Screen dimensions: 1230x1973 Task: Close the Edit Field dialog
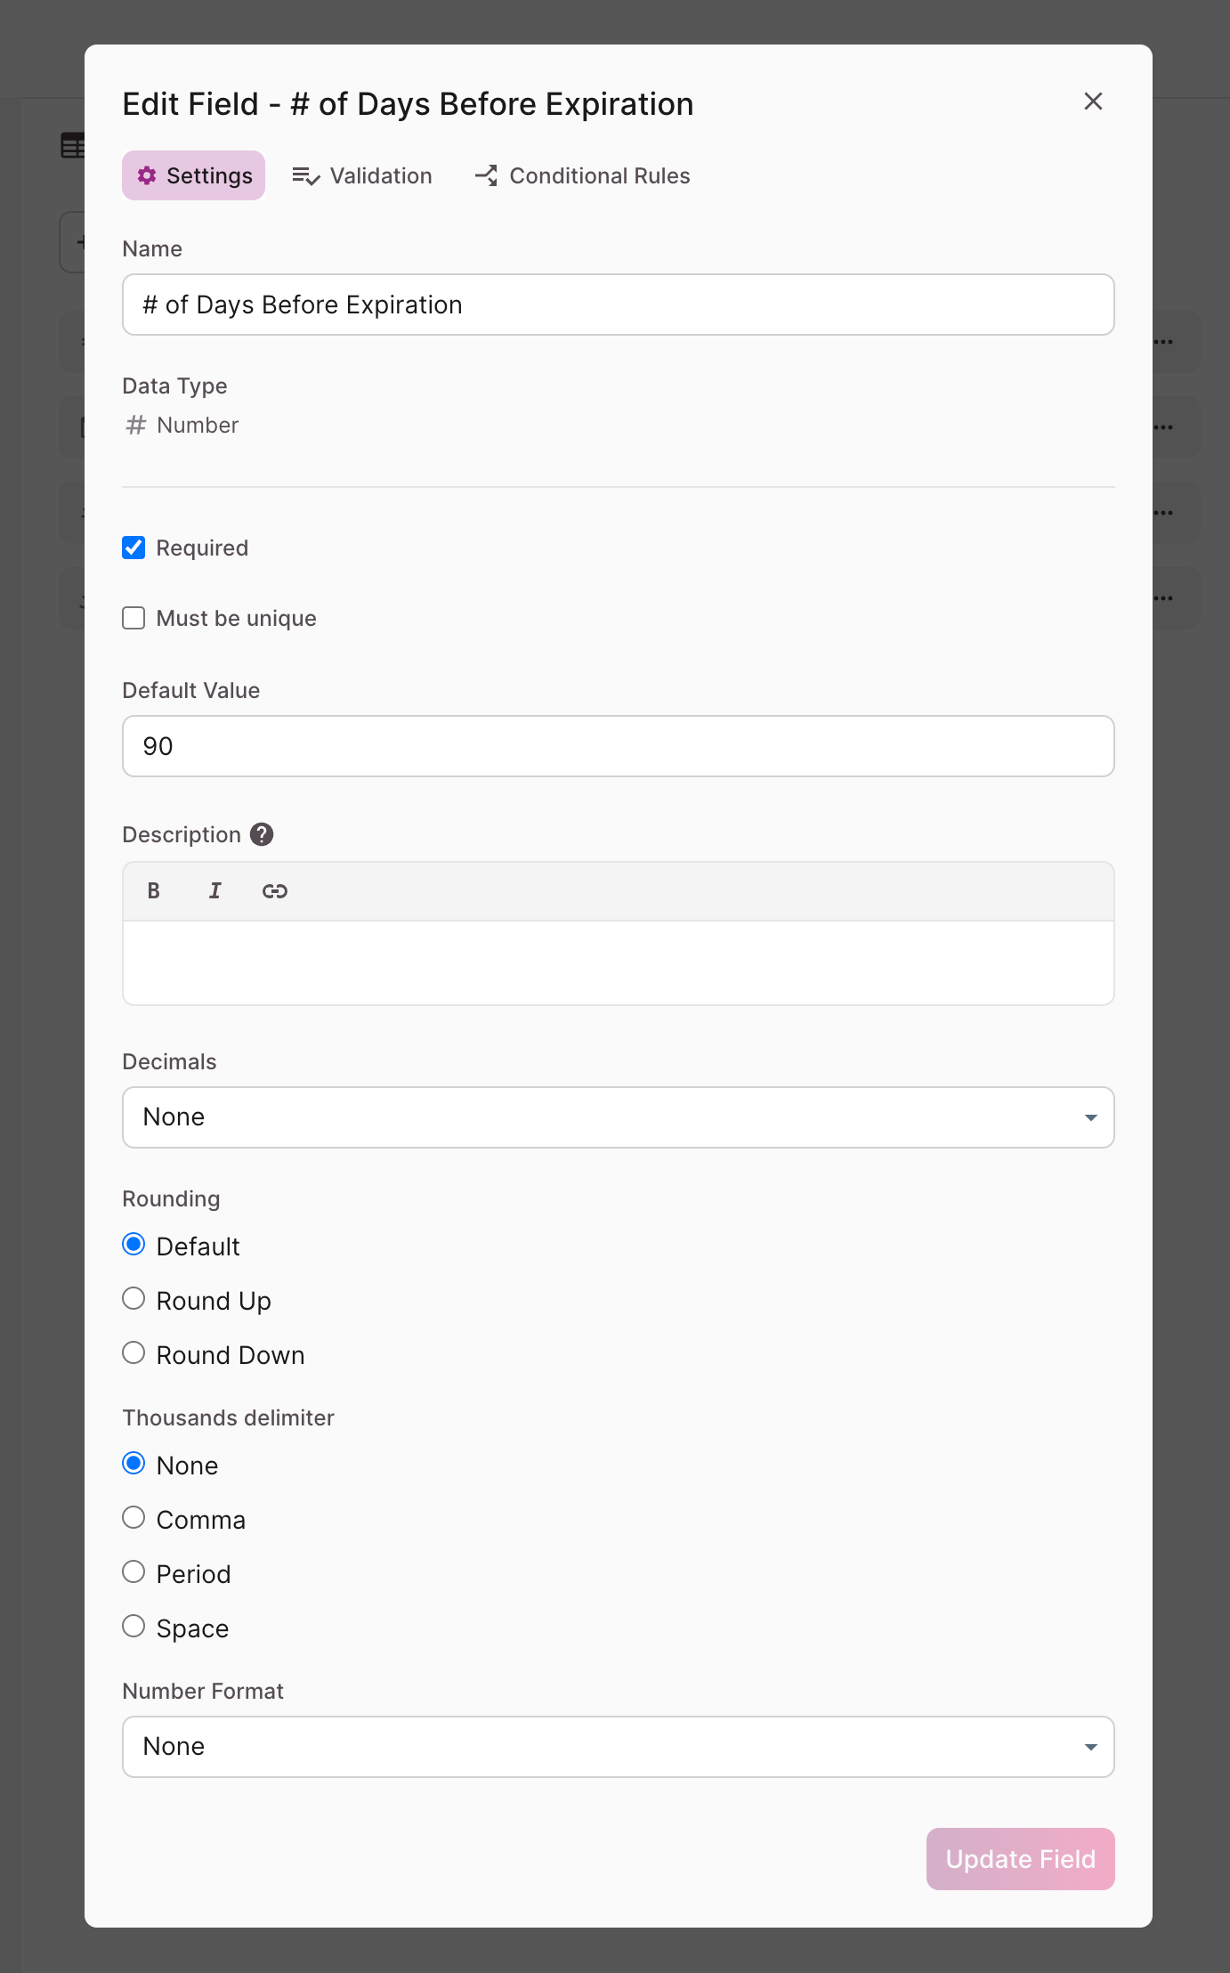[x=1093, y=101]
